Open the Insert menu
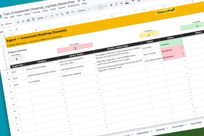The height and width of the screenshot is (136, 204). coord(27,14)
